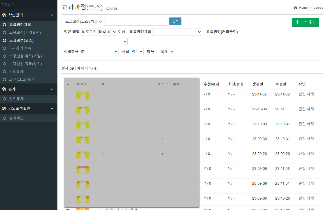Open the 항목수 10개 dropdown
The height and width of the screenshot is (210, 325).
click(x=167, y=52)
